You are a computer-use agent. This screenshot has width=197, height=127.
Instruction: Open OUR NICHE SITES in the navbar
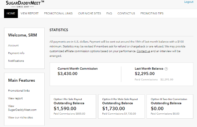click(x=89, y=13)
